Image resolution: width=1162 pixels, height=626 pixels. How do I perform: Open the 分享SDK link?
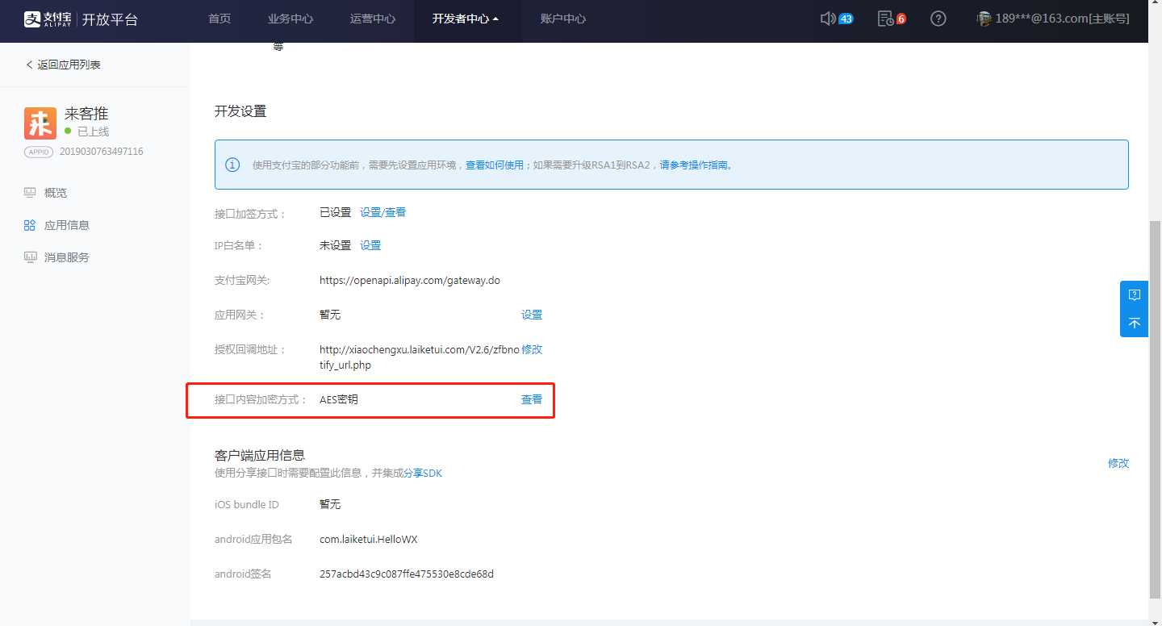[x=423, y=473]
